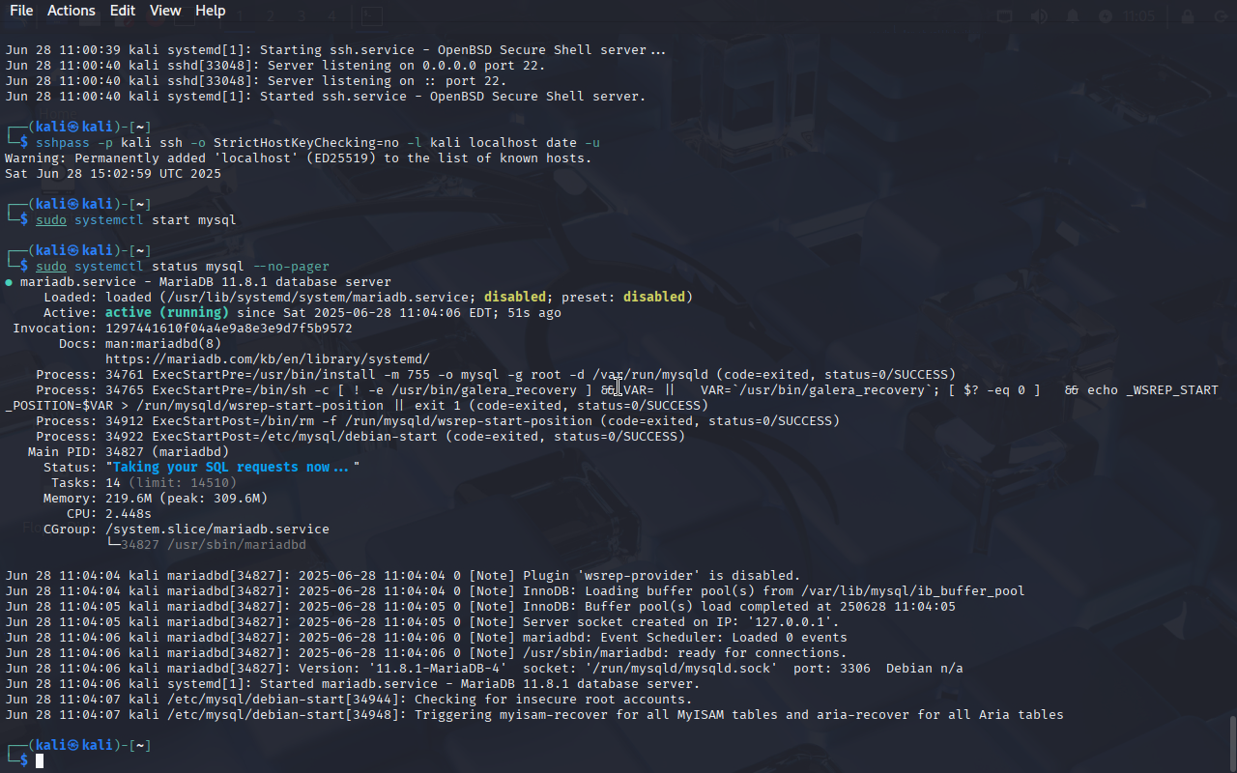
Task: Click 'Process: 34912 ExecStartPost=/bin/rm' line
Action: [438, 421]
